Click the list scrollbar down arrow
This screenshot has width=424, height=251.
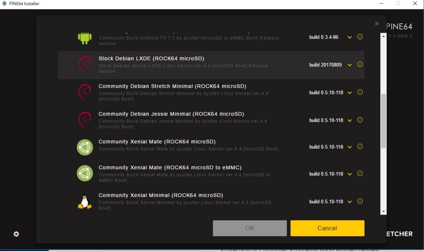(383, 212)
